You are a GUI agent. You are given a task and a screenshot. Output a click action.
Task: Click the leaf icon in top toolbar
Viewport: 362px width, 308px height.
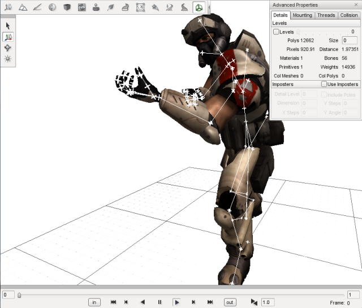pos(111,7)
